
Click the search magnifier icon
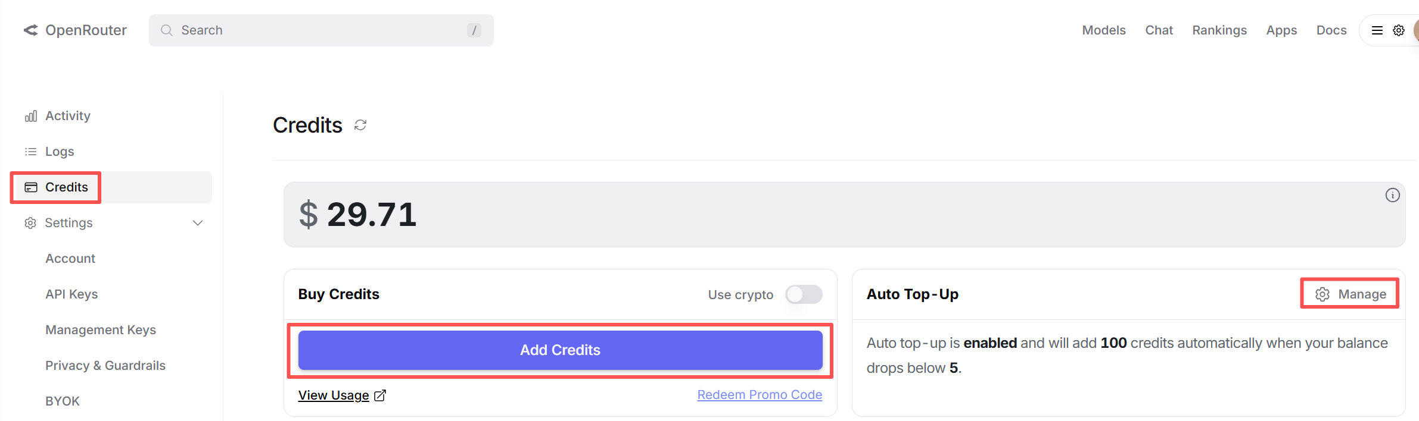[167, 30]
